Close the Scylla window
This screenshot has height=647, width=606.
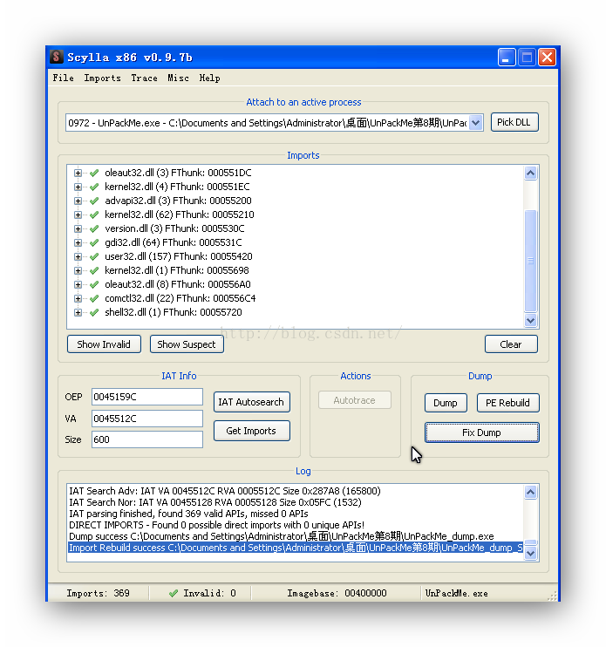click(547, 57)
